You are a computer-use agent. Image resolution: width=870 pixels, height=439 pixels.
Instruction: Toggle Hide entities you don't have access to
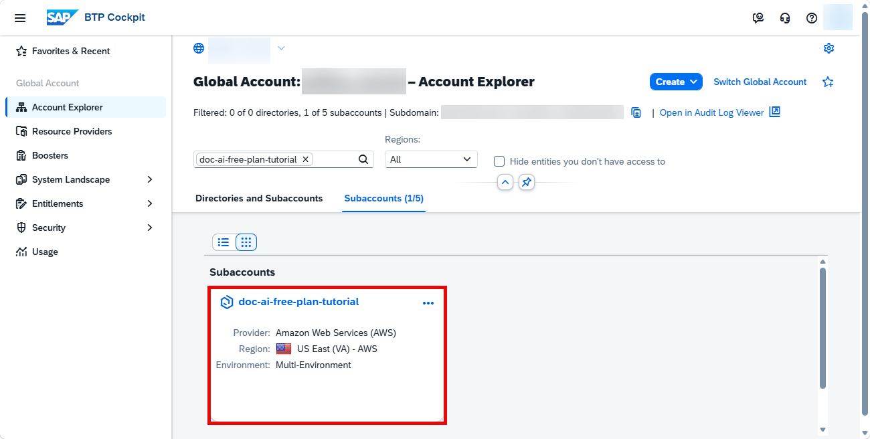coord(499,161)
